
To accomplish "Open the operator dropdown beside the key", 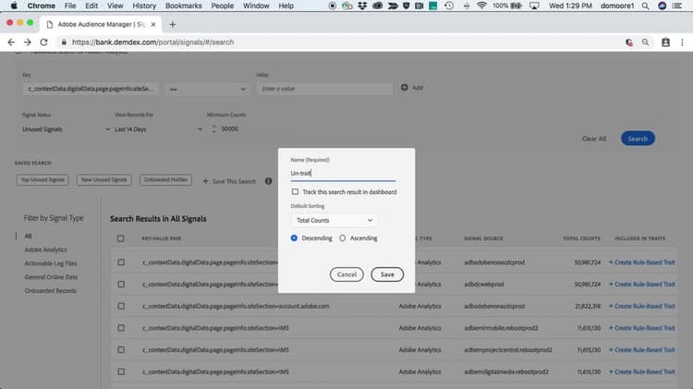I will pyautogui.click(x=208, y=89).
